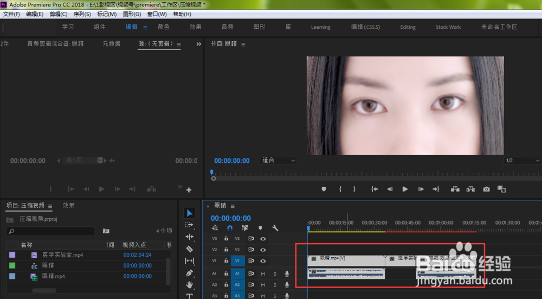542x299 pixels.
Task: Open the Program monitor 节目:眼睛 panel menu
Action: click(243, 44)
